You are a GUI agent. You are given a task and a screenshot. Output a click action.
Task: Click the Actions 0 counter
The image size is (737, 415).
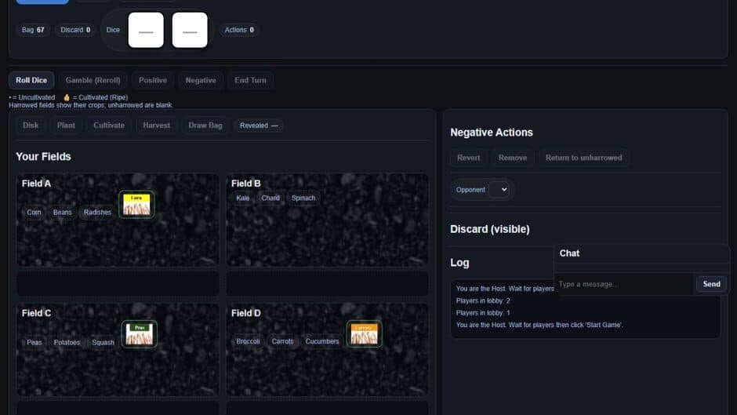click(239, 30)
